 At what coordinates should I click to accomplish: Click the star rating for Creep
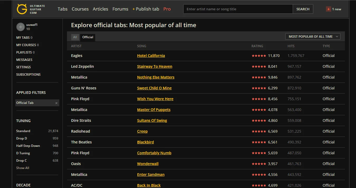point(259,131)
